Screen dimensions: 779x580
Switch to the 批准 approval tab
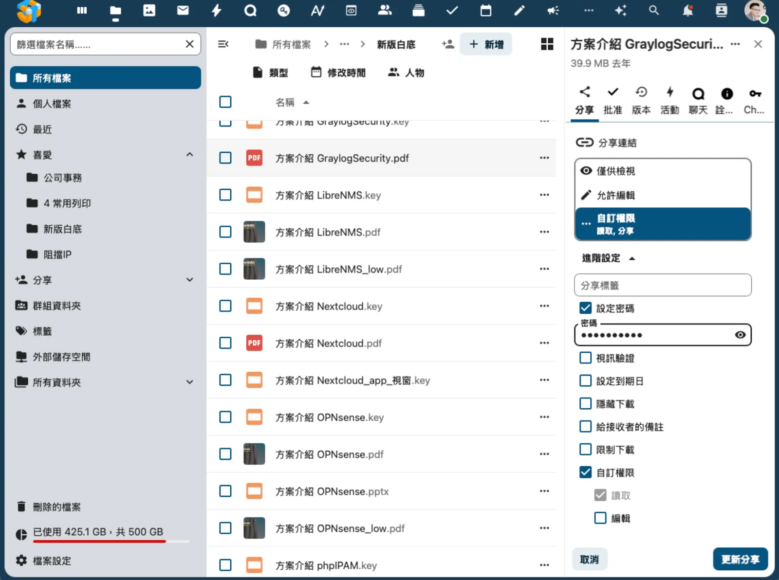point(613,101)
